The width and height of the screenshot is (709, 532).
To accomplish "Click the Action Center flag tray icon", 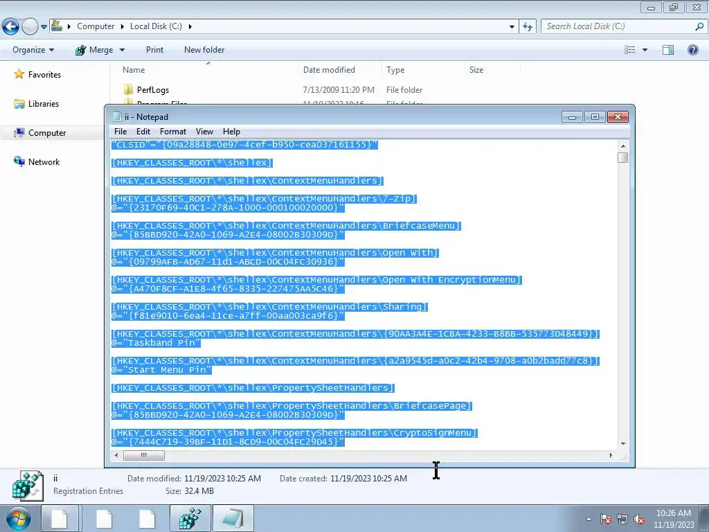I will (606, 519).
